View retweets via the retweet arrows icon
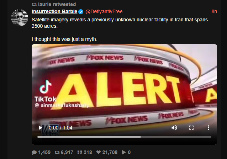This screenshot has width=227, height=159. [57, 152]
